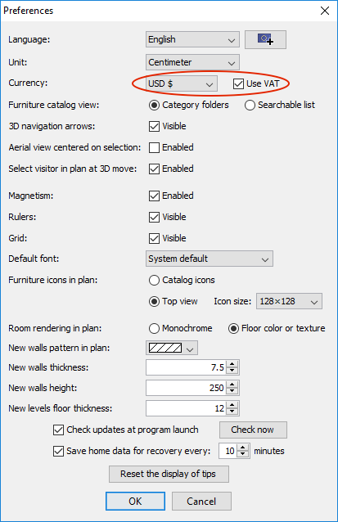Open the Default font dropdown
Screen dimensions: 338x522
(x=210, y=259)
